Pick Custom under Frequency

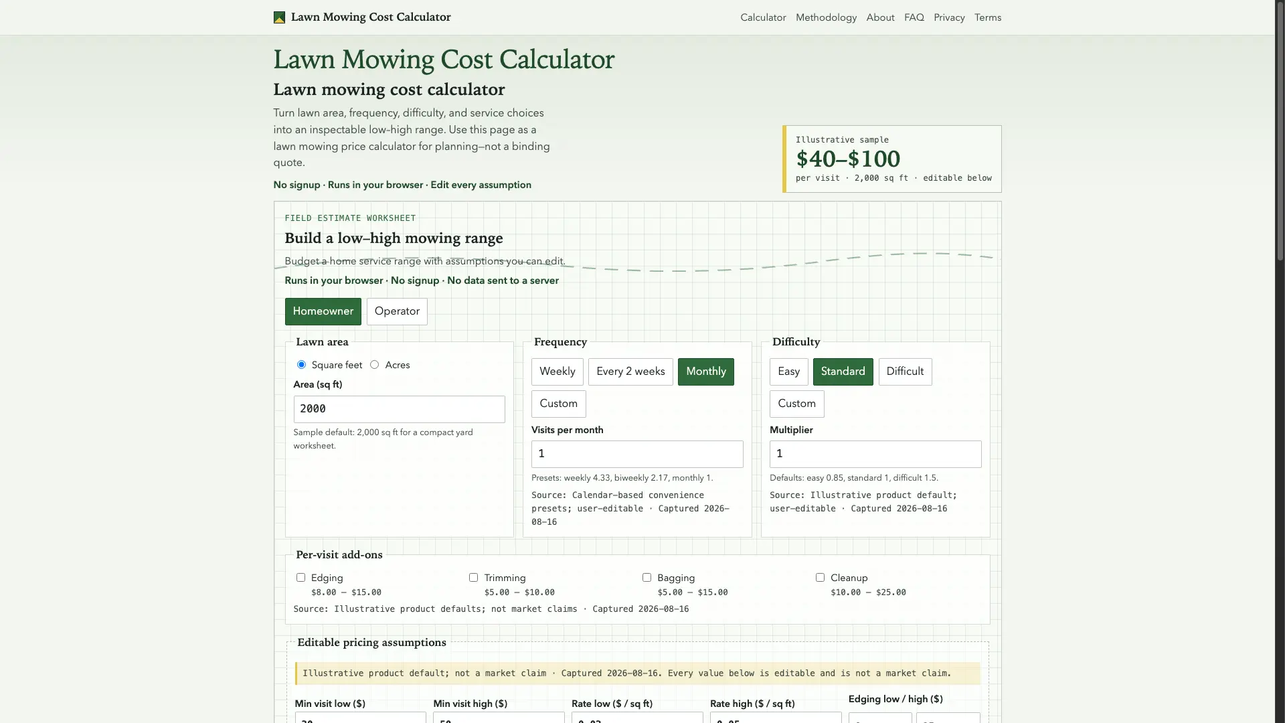558,404
